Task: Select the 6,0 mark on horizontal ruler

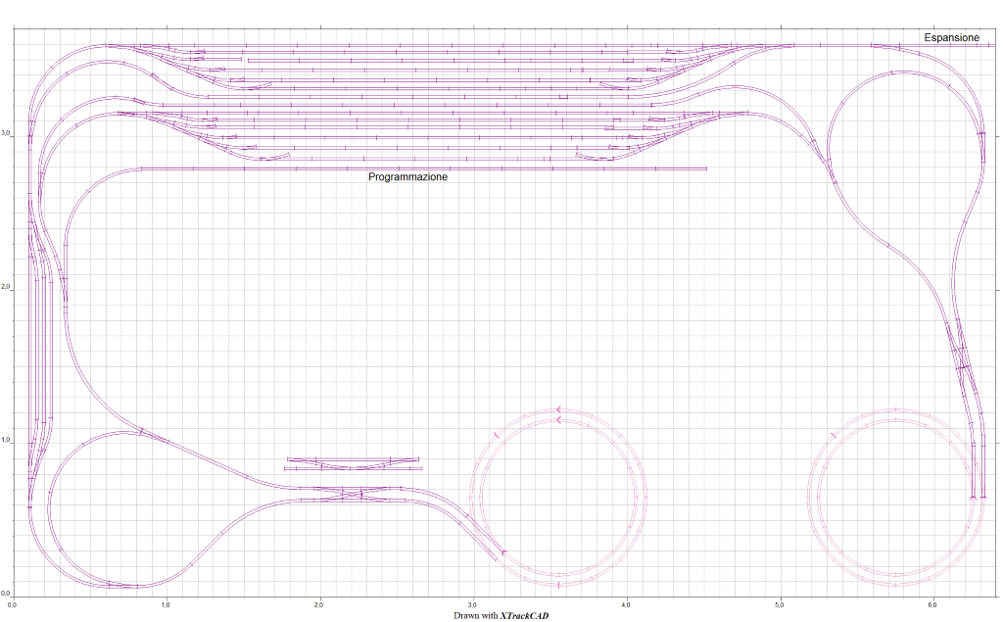Action: (932, 605)
